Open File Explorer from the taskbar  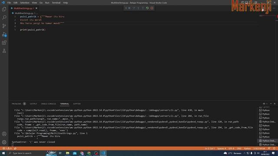click(x=67, y=153)
